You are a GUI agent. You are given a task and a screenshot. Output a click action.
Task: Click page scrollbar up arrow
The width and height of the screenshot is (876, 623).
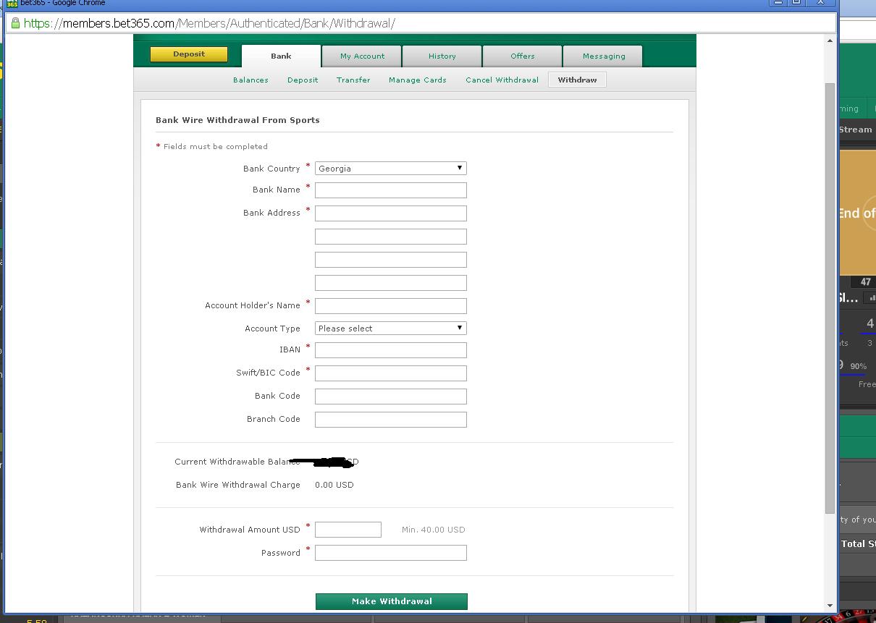[x=830, y=41]
